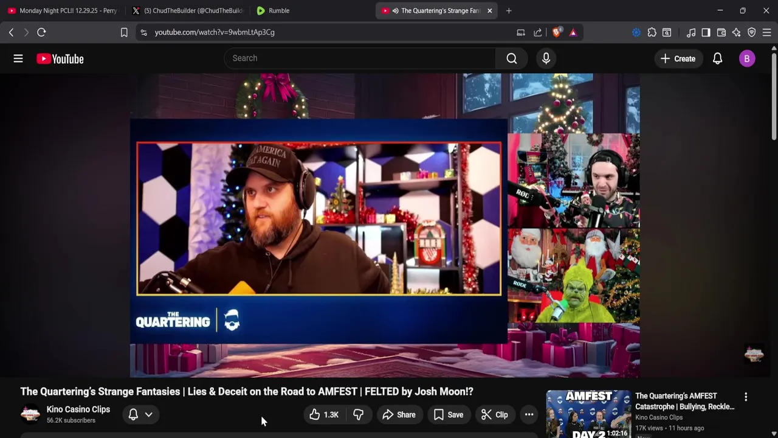Close The Quartering's Strange Fantasies tab
Viewport: 778px width, 438px height.
pyautogui.click(x=489, y=10)
